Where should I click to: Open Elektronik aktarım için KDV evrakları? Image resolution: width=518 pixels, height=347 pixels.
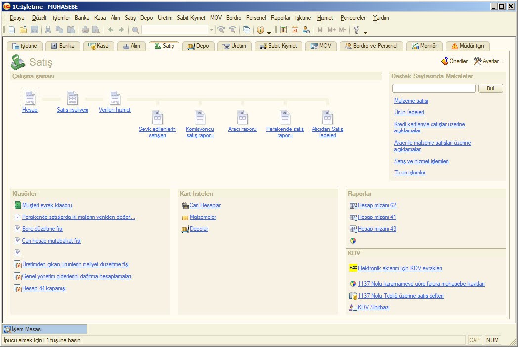point(400,268)
